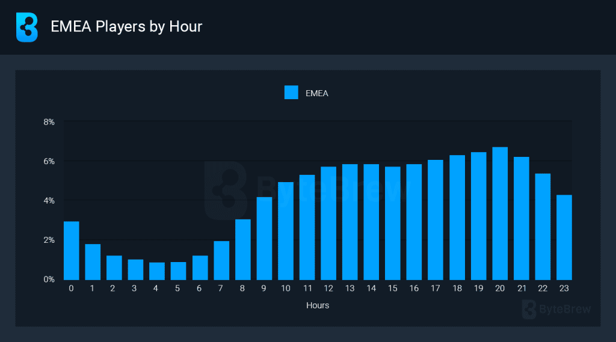Click the large ByteBrew watermark in the chart center
Screen dimensions: 616x342
(306, 191)
